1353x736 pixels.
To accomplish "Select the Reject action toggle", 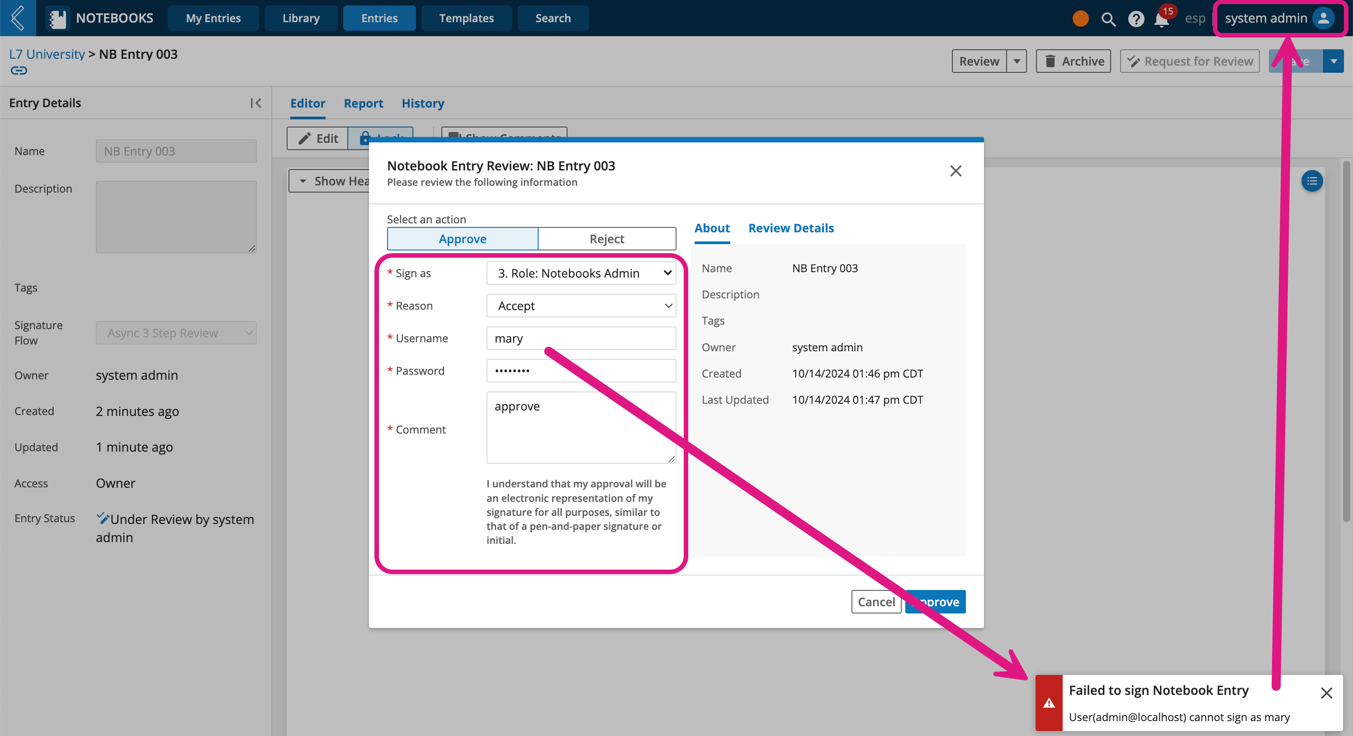I will tap(606, 238).
